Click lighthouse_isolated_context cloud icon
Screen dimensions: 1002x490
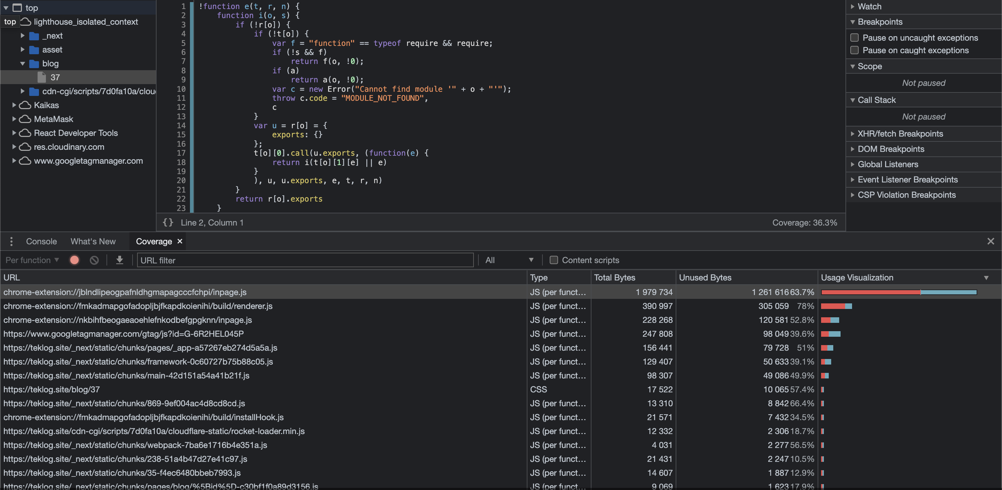[x=26, y=22]
